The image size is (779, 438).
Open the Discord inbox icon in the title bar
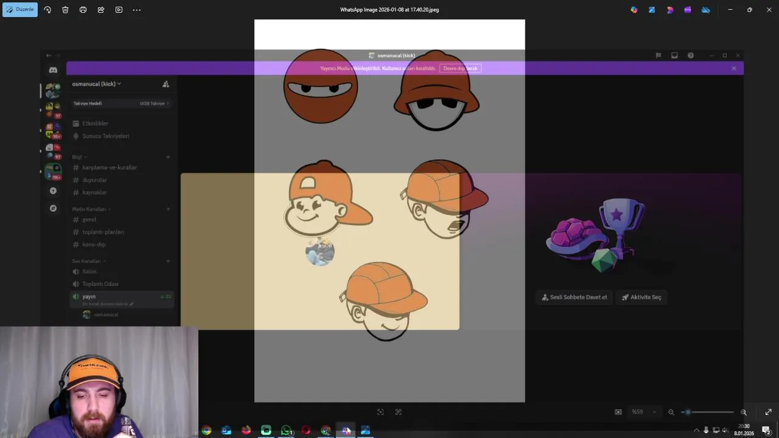(674, 55)
